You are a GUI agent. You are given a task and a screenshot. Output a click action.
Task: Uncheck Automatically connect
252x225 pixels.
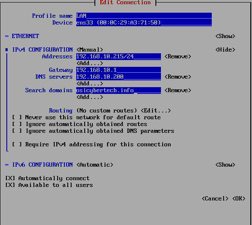[x=47, y=178]
